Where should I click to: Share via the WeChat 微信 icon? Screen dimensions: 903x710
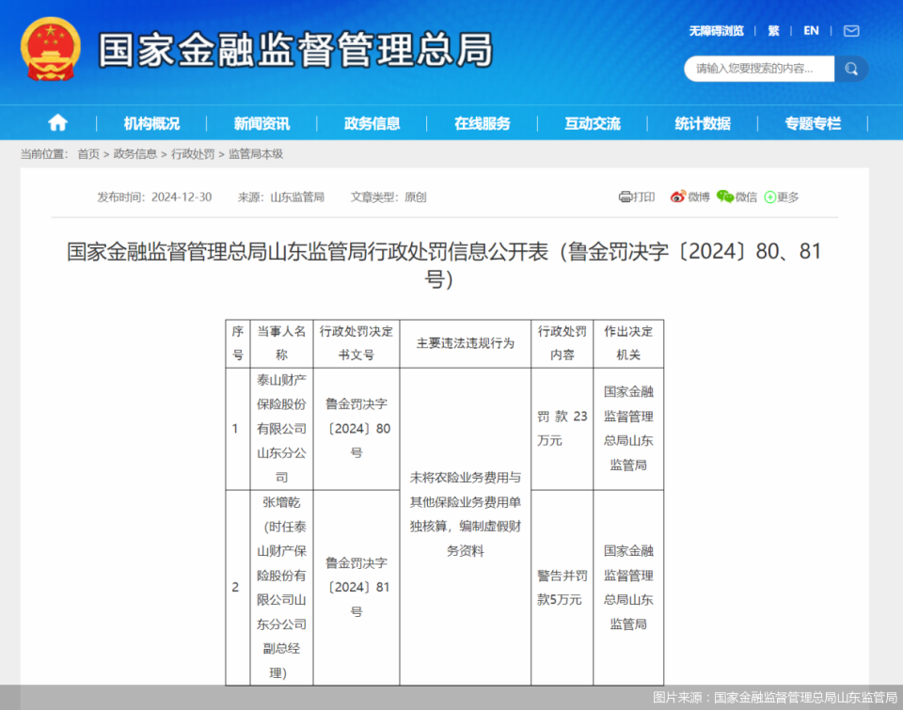pos(737,197)
